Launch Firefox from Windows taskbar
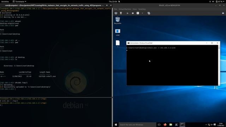 (x=165, y=125)
